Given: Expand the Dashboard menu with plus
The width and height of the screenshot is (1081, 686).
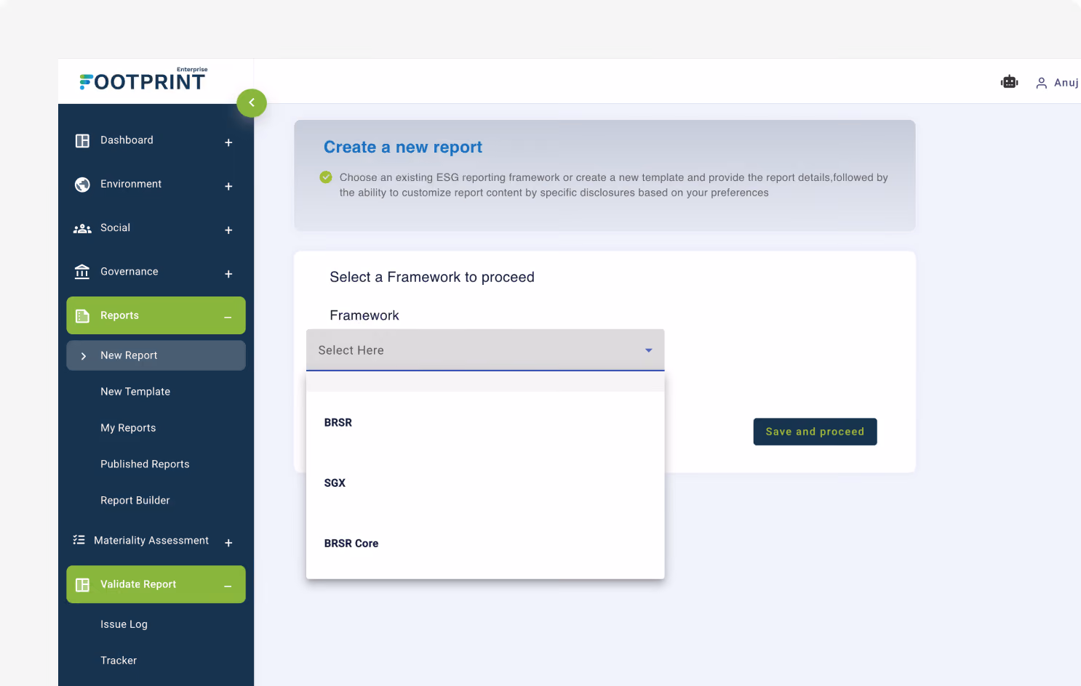Looking at the screenshot, I should 228,142.
